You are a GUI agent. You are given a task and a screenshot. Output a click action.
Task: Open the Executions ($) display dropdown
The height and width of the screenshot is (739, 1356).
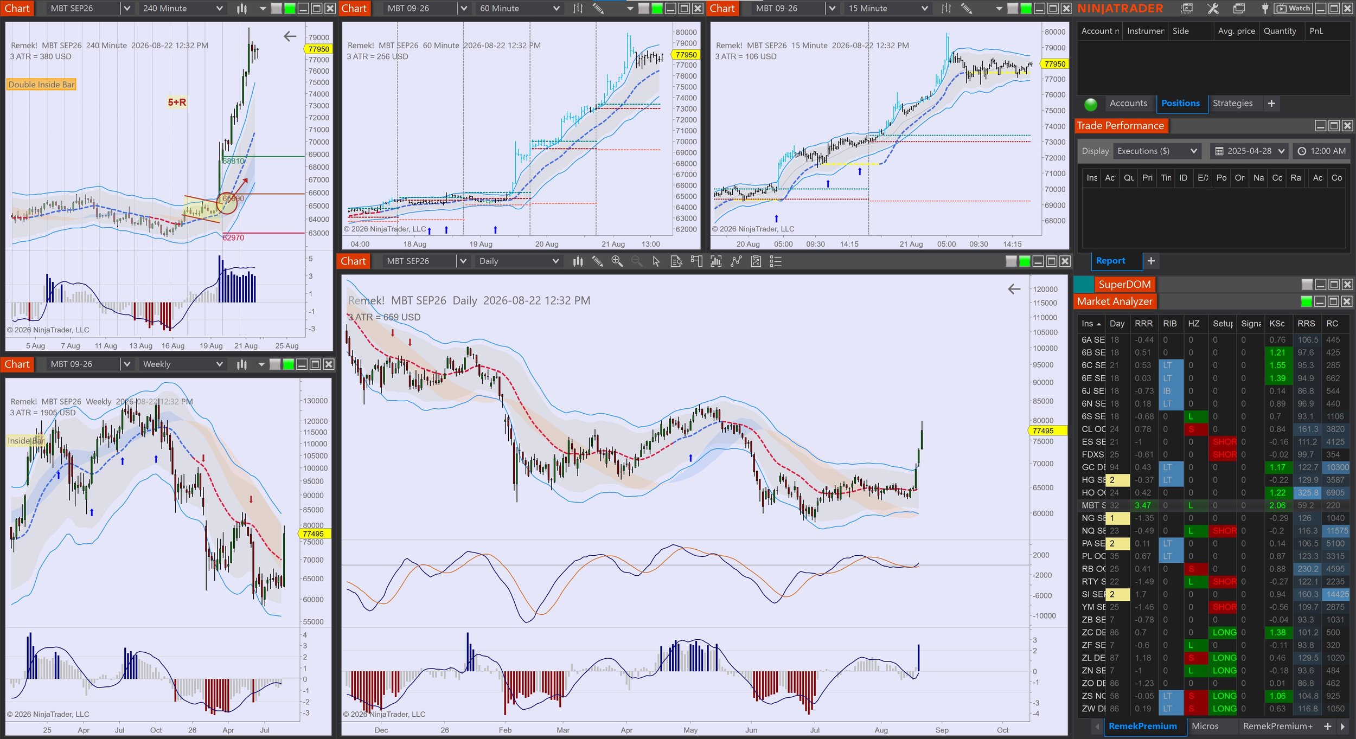[x=1156, y=151]
